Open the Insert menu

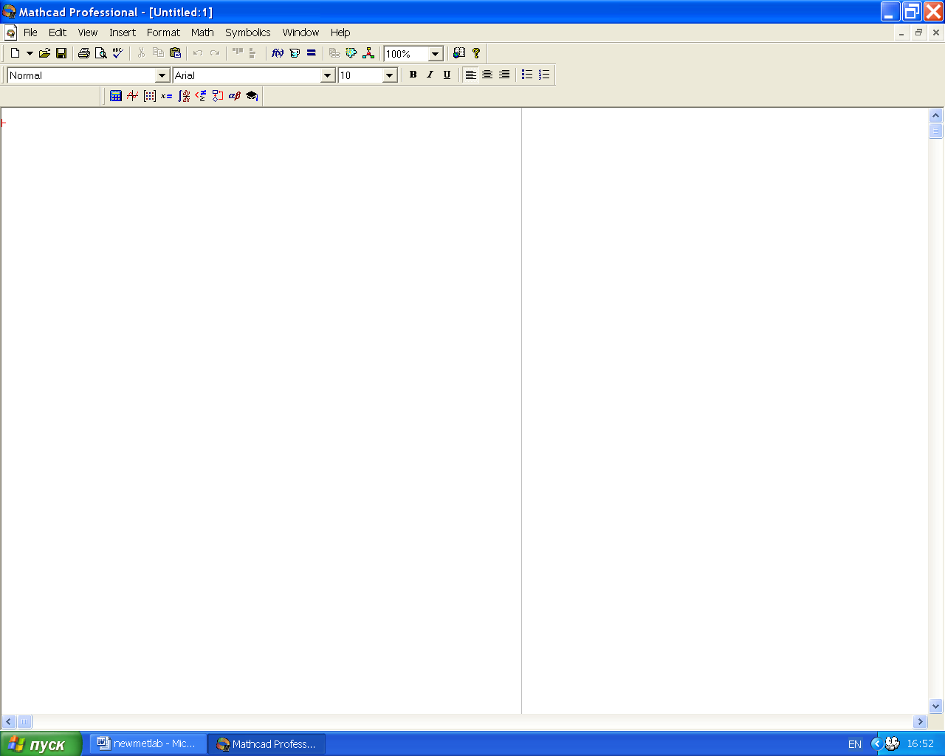[x=123, y=32]
